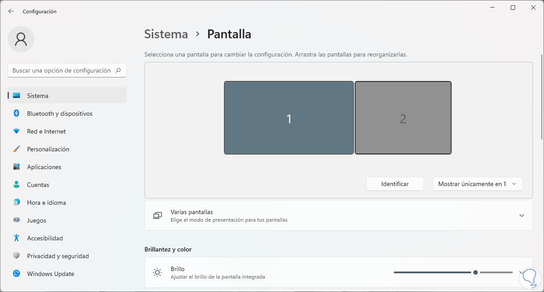Click the Cuentas person icon

coord(16,185)
